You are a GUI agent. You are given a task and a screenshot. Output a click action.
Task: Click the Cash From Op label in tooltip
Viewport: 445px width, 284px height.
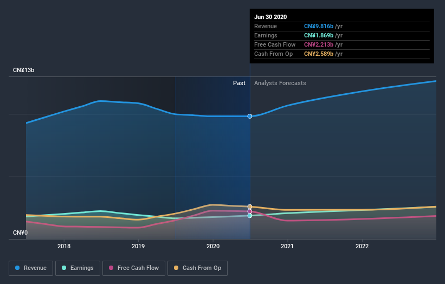click(x=273, y=54)
